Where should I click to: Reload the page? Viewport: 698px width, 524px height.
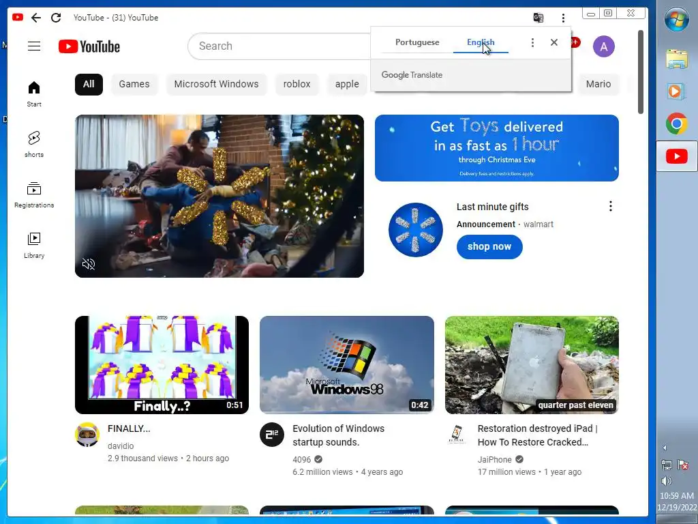[56, 17]
